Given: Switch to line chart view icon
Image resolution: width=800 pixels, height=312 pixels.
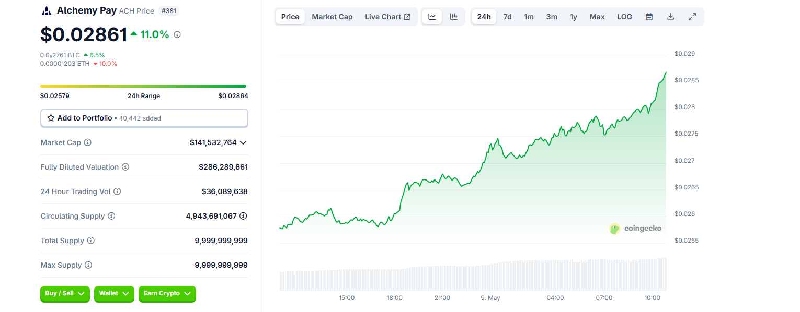Looking at the screenshot, I should [432, 17].
